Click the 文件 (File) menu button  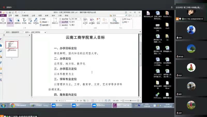coord(3,16)
